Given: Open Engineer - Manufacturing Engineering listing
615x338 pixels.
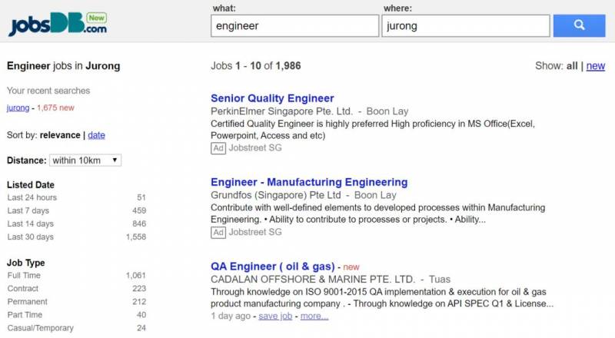Looking at the screenshot, I should [x=309, y=182].
